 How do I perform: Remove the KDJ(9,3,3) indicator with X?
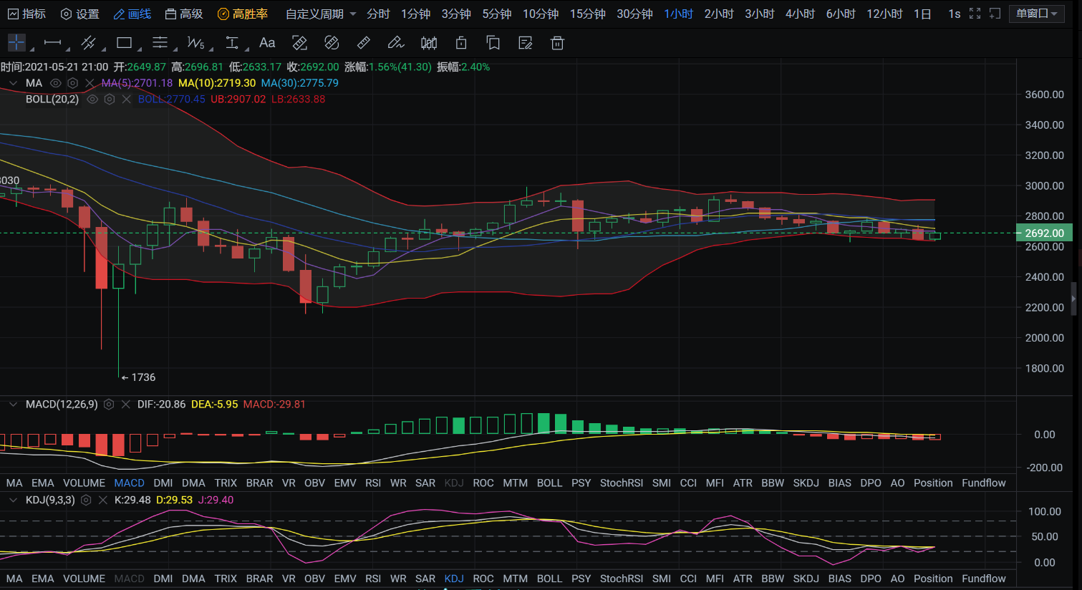pyautogui.click(x=102, y=500)
